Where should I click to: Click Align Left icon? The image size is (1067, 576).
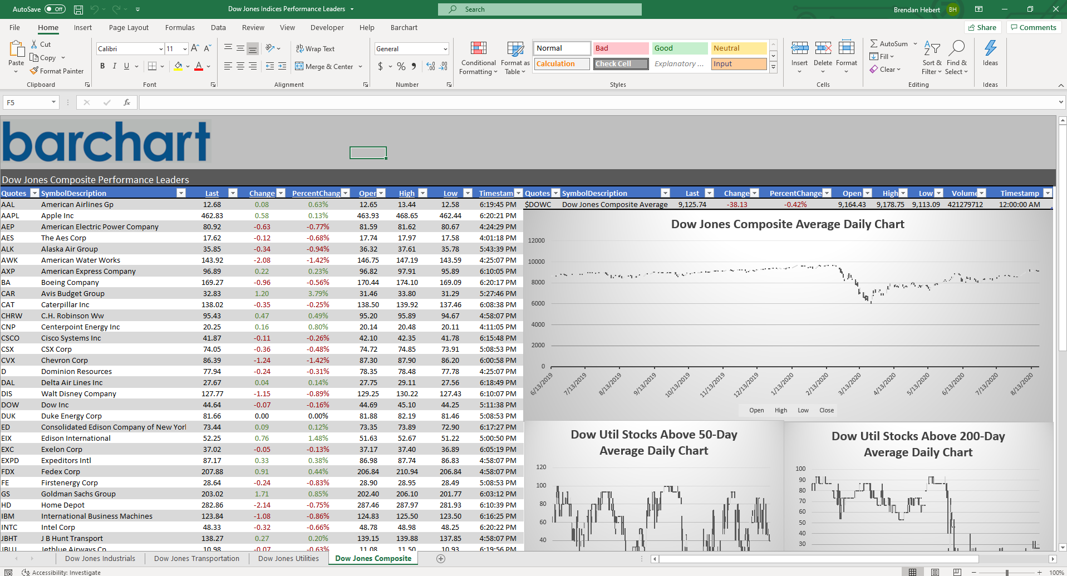[x=228, y=66]
